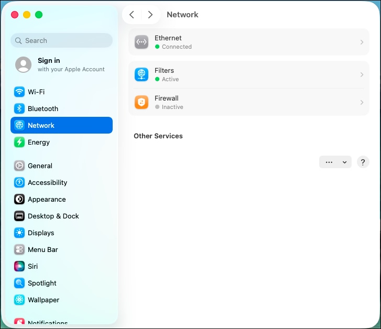Screen dimensions: 381x329
Task: Open the ellipsis actions dropdown menu
Action: pyautogui.click(x=335, y=162)
